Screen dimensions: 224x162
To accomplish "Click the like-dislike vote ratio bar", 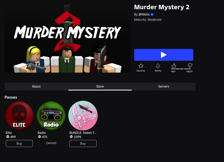I will coord(182,69).
